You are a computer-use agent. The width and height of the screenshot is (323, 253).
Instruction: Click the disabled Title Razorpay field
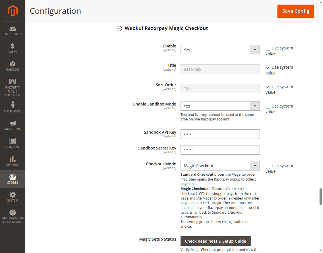[220, 69]
